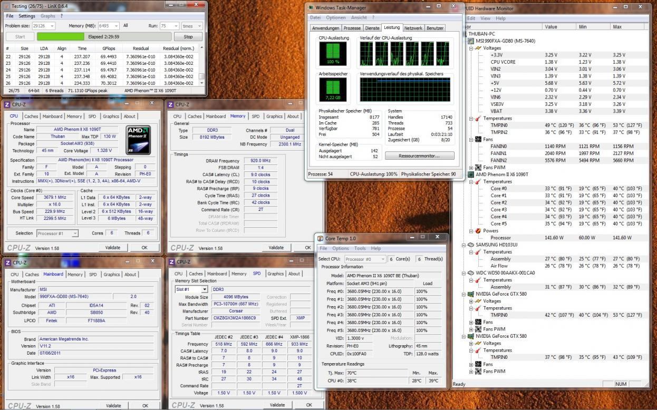Image resolution: width=657 pixels, height=410 pixels.
Task: Switch to the Netzwerk tab in Task-Manager
Action: (x=413, y=28)
